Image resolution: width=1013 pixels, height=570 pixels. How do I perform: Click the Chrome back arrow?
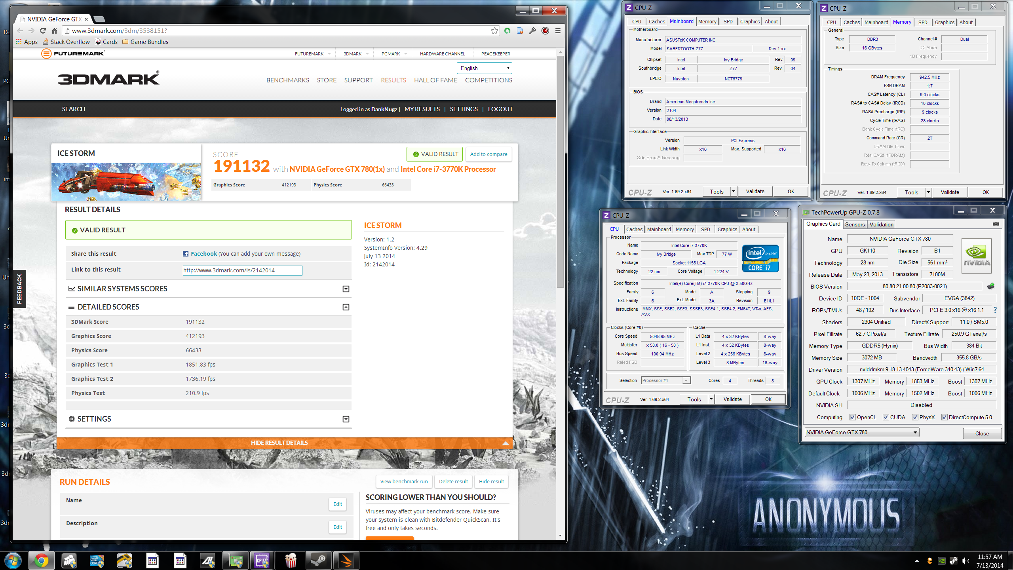pyautogui.click(x=20, y=30)
